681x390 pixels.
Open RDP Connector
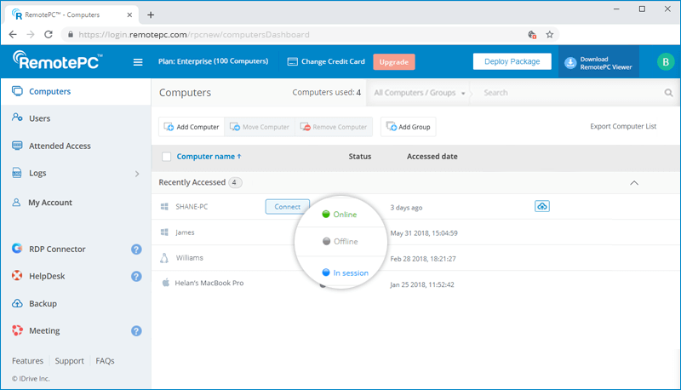tap(57, 249)
